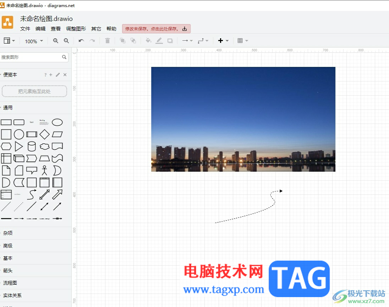Select the city skyline image on canvas
The height and width of the screenshot is (307, 389).
click(243, 119)
